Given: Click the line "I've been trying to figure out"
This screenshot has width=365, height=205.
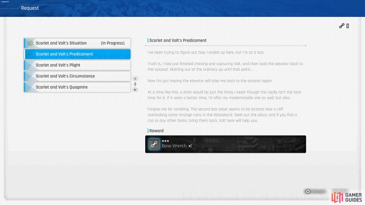Looking at the screenshot, I should 206,52.
